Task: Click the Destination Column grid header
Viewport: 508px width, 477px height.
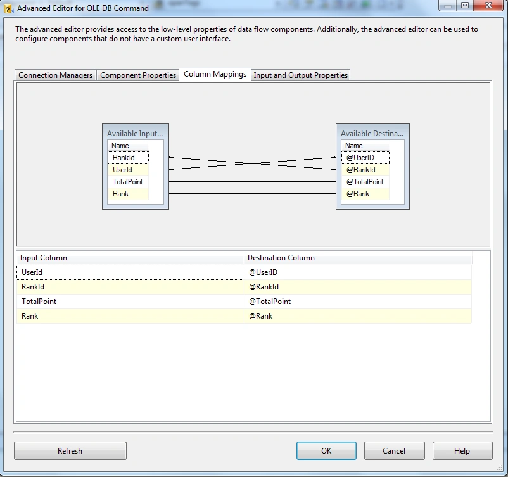Action: pyautogui.click(x=358, y=258)
